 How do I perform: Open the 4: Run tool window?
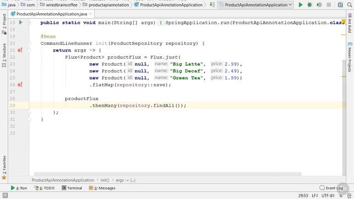click(19, 188)
